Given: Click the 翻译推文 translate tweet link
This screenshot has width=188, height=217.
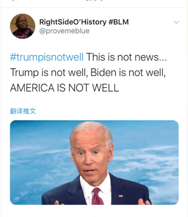Looking at the screenshot, I should click(x=23, y=111).
